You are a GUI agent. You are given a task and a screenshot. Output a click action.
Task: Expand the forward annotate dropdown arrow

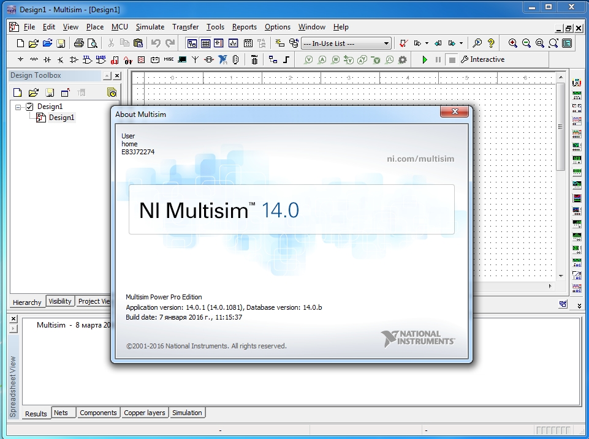coord(460,43)
